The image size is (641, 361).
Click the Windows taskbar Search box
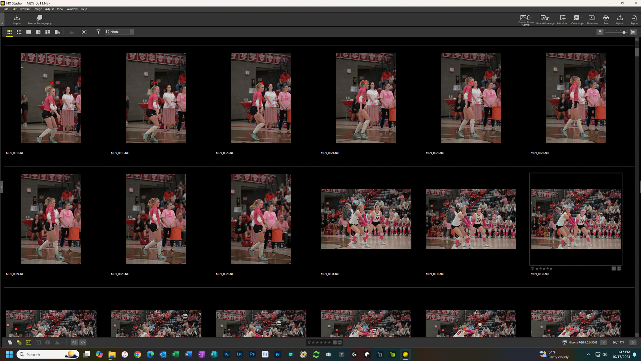(48, 354)
